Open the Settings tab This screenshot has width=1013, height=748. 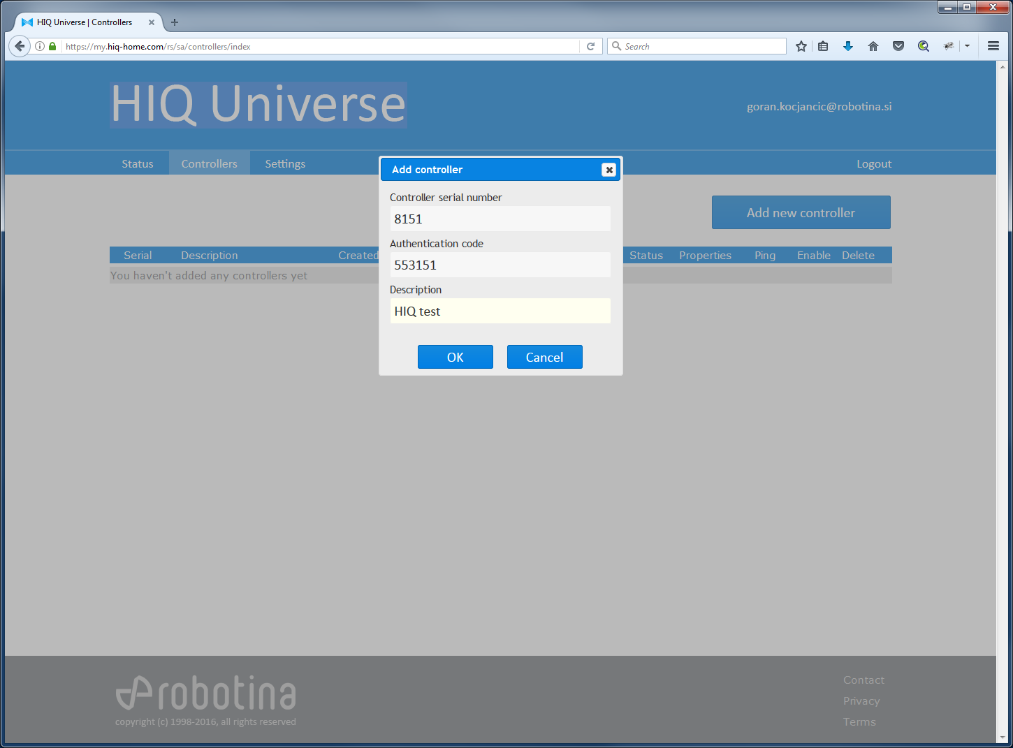(285, 164)
